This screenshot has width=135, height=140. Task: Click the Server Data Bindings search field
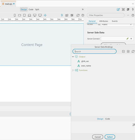click(x=94, y=52)
